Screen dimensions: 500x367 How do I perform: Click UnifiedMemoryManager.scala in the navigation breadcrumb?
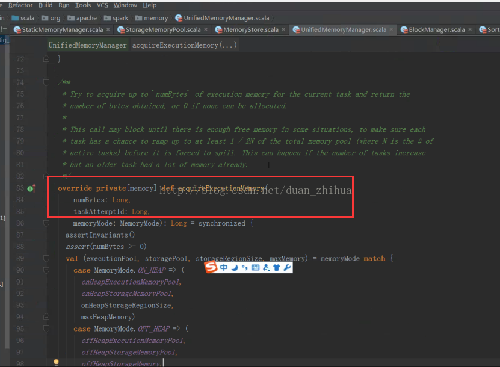[x=222, y=18]
